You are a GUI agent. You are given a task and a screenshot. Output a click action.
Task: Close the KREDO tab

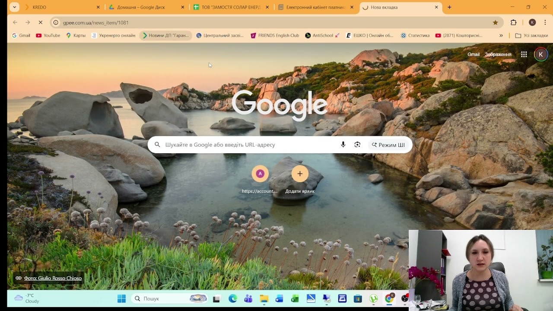click(x=98, y=7)
